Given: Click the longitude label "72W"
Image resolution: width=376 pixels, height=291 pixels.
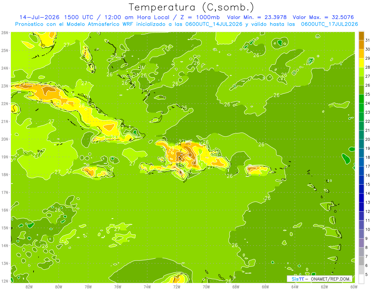Looking at the screenshot, I should pos(177,287).
